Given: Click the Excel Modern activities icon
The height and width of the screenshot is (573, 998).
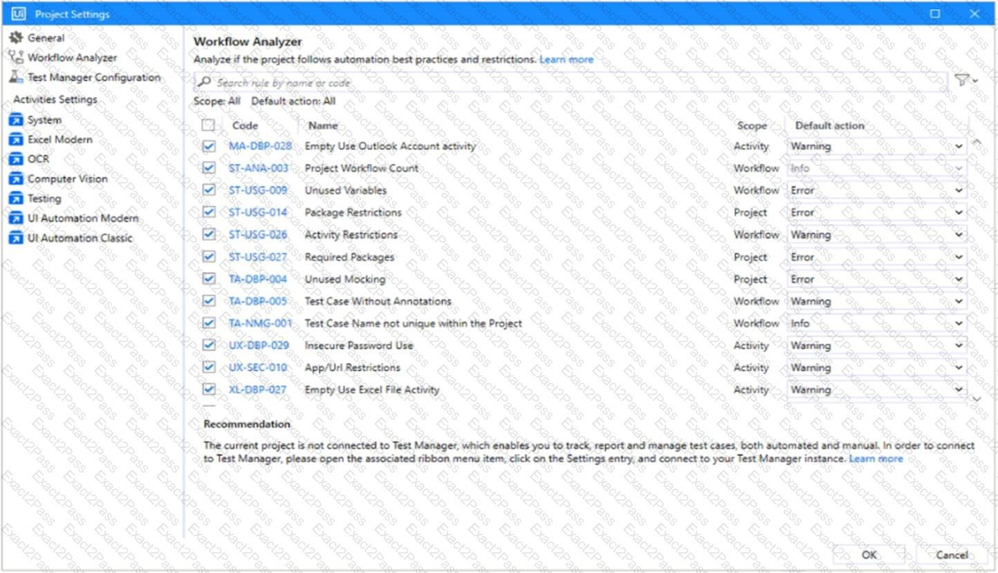Looking at the screenshot, I should [15, 140].
